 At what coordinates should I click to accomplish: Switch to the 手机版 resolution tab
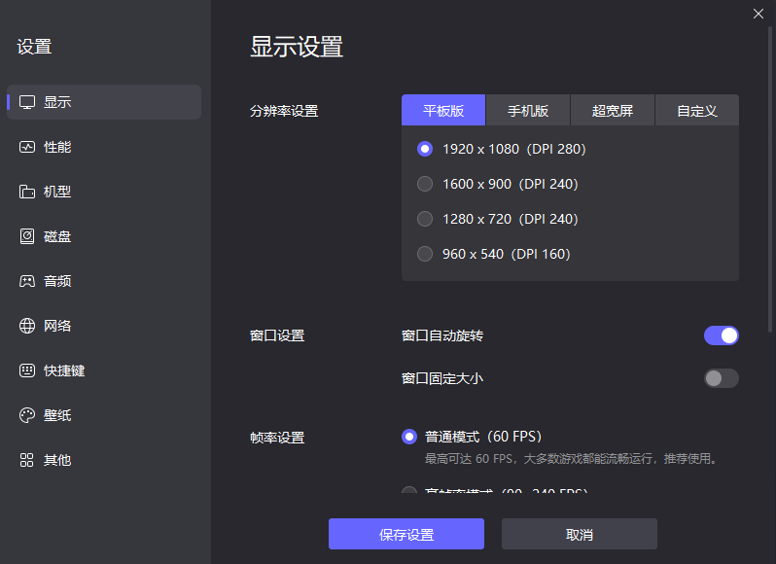(x=528, y=110)
